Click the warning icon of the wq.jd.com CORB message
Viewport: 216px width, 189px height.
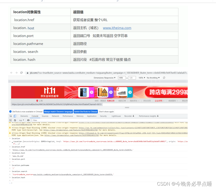pyautogui.click(x=10, y=128)
